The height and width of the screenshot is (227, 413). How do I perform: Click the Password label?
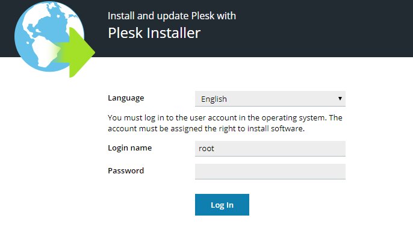(126, 170)
